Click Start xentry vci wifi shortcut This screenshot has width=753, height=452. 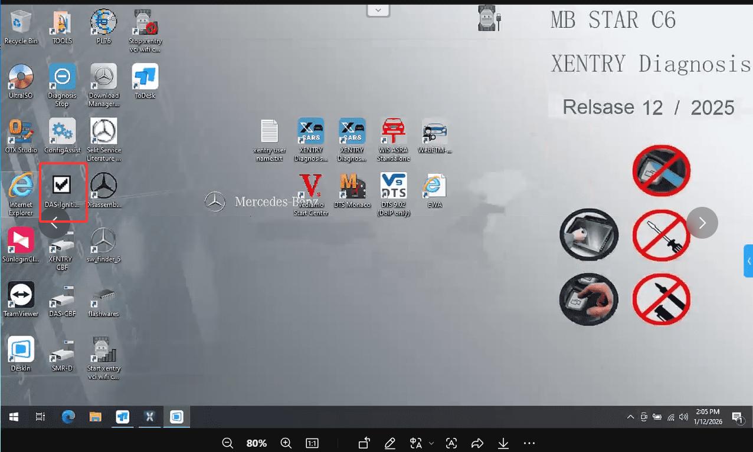pyautogui.click(x=104, y=358)
